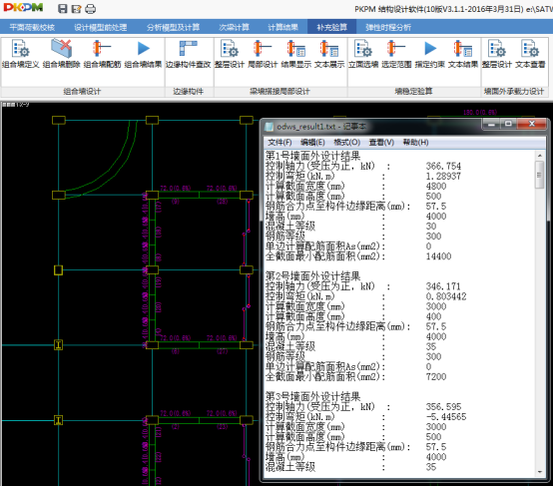The width and height of the screenshot is (553, 487).
Task: Select 组合墙删除 tool
Action: [61, 54]
